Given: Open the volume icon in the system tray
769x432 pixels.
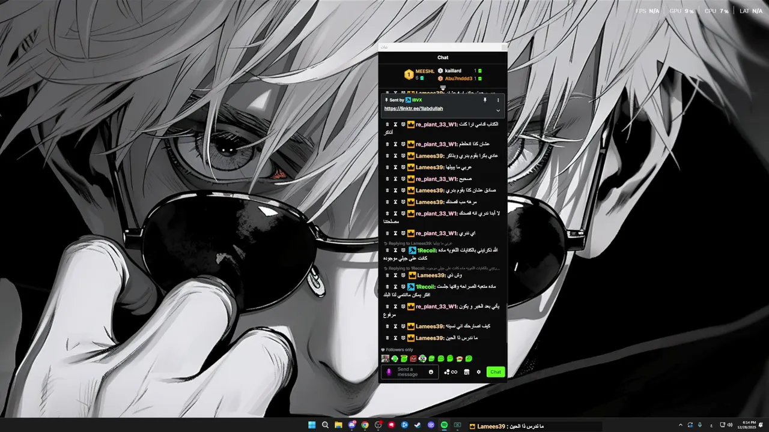Looking at the screenshot, I should pyautogui.click(x=730, y=425).
